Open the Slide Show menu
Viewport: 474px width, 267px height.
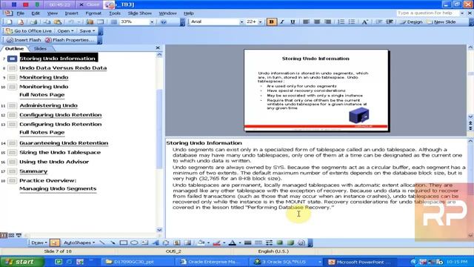140,13
